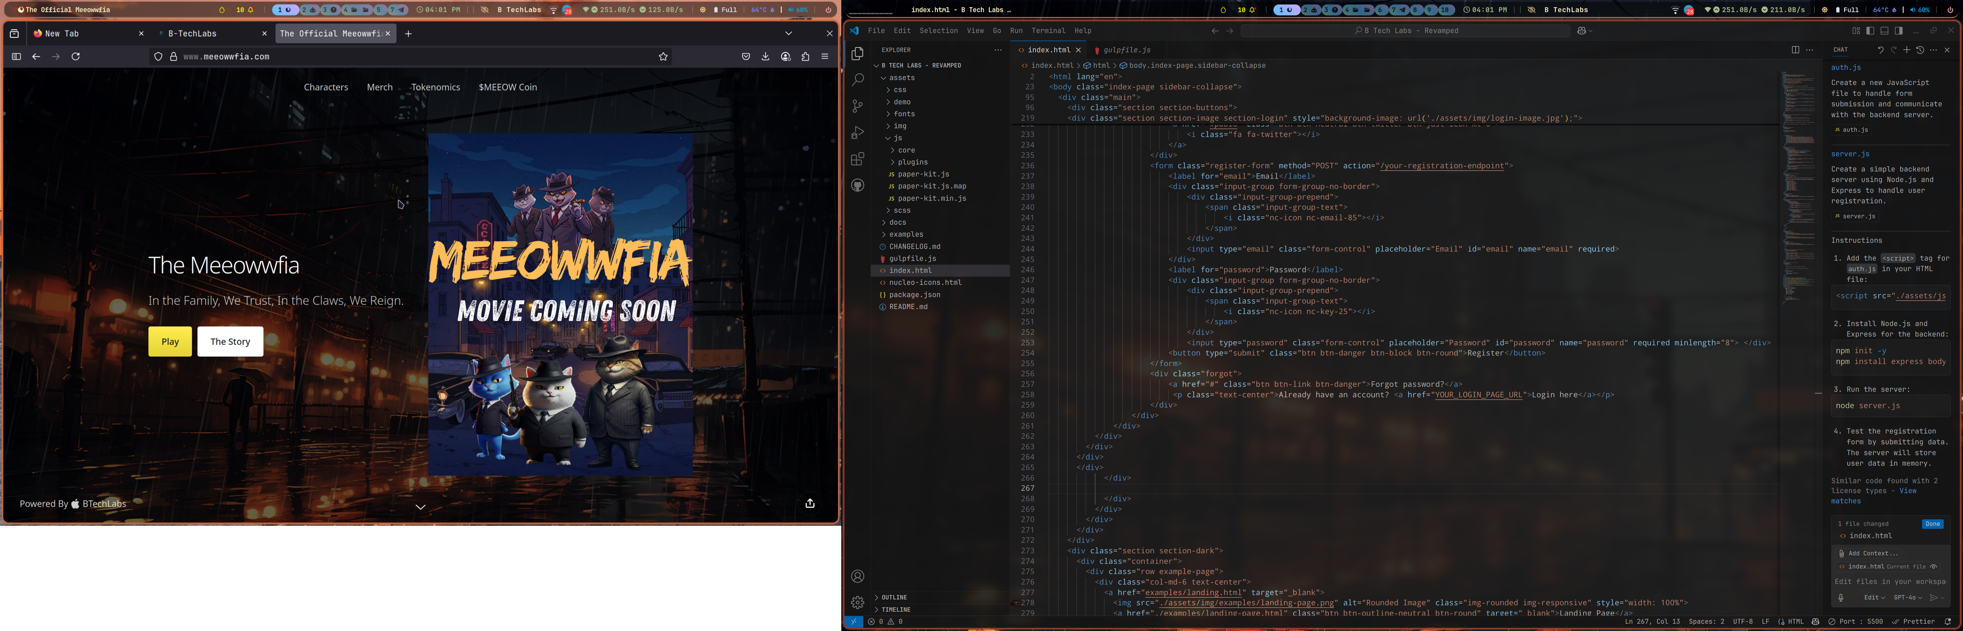The image size is (1963, 631).
Task: Toggle Prettier in the VS Code status bar
Action: point(1913,622)
